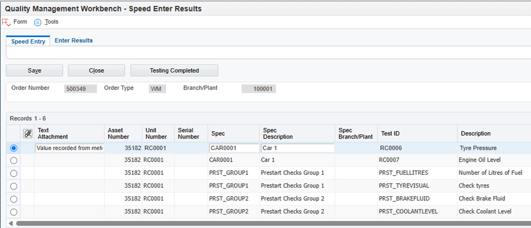Image resolution: width=531 pixels, height=228 pixels.
Task: Open the Form menu icon
Action: coord(6,23)
